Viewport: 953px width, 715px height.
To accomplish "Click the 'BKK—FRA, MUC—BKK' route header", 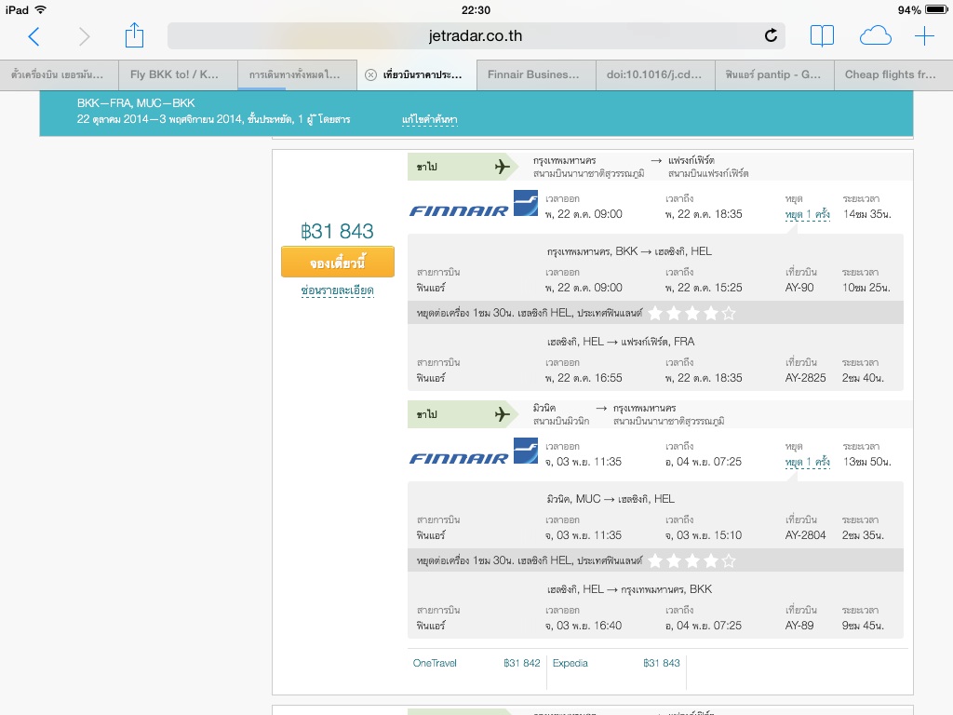I will [136, 102].
